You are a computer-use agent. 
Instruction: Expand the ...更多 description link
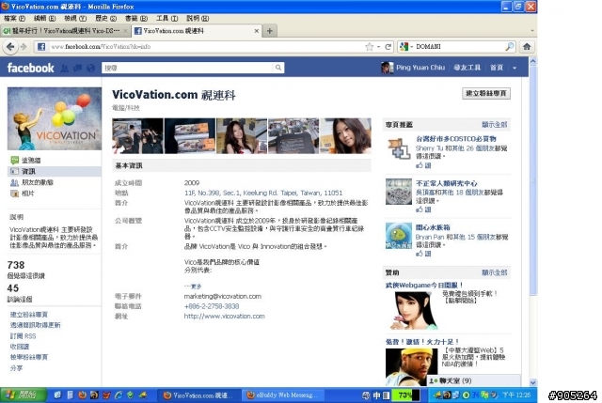(x=193, y=287)
